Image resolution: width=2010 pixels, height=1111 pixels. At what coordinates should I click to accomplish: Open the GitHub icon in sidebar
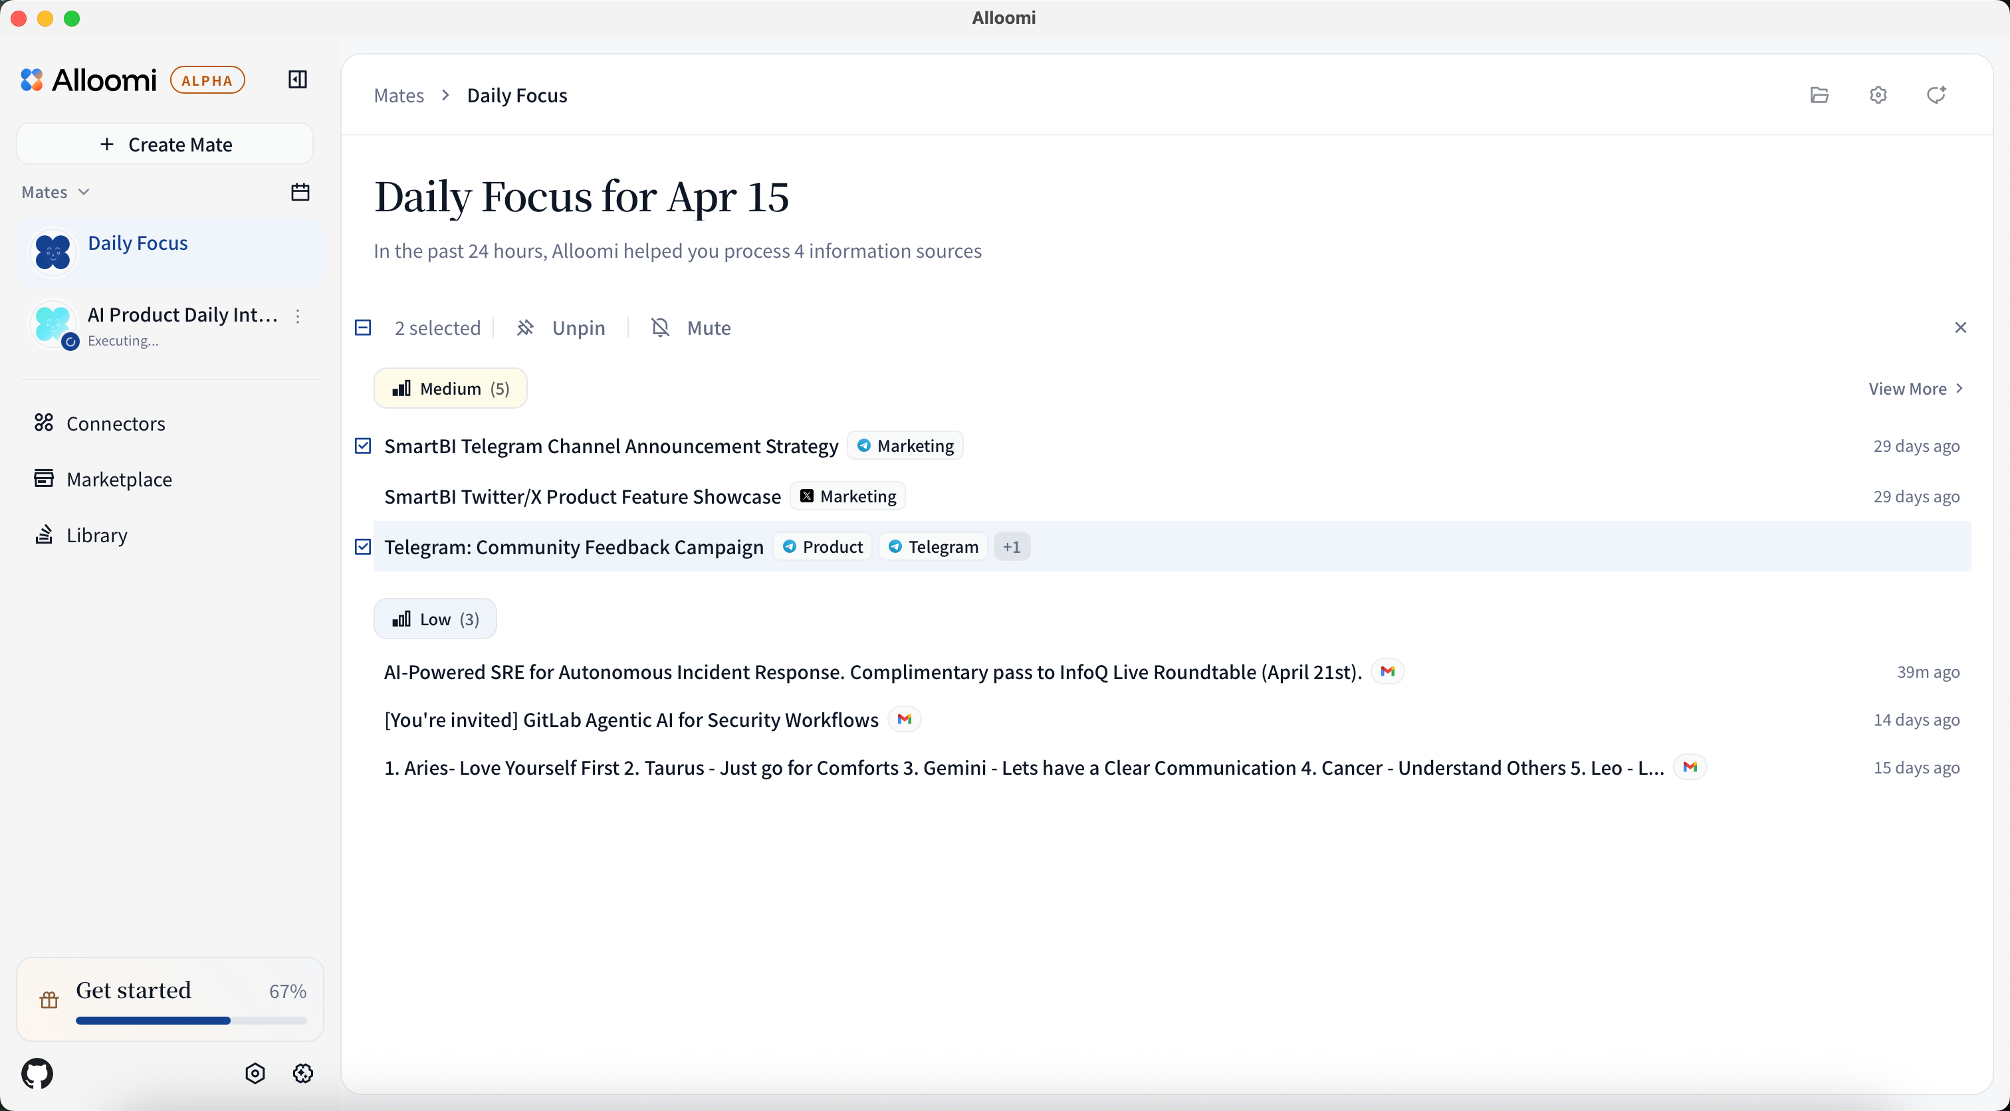pos(37,1074)
